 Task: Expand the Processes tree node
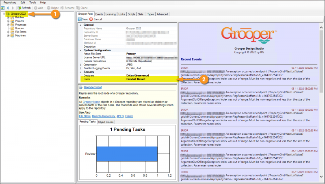8,25
